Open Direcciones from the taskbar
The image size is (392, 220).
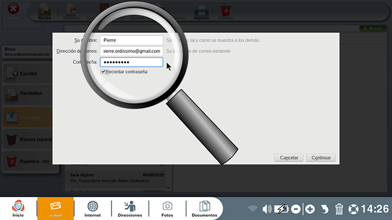[130, 209]
